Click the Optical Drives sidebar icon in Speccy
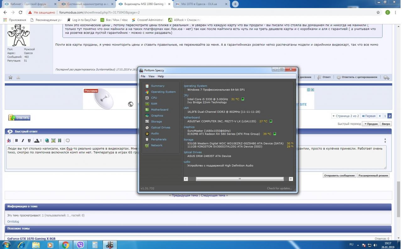 (147, 127)
